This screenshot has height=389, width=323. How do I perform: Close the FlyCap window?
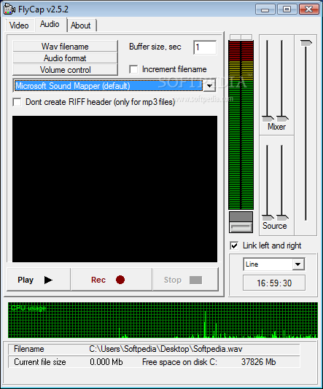click(x=309, y=9)
